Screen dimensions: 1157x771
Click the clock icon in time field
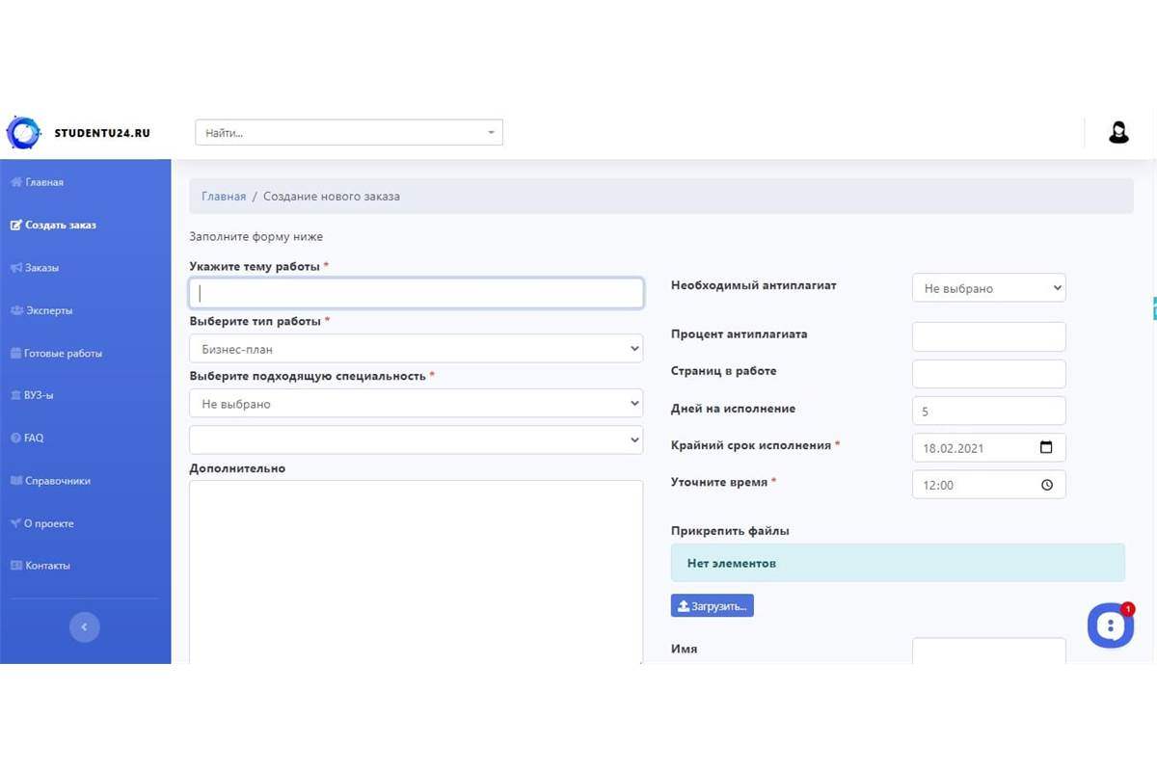[x=1047, y=485]
